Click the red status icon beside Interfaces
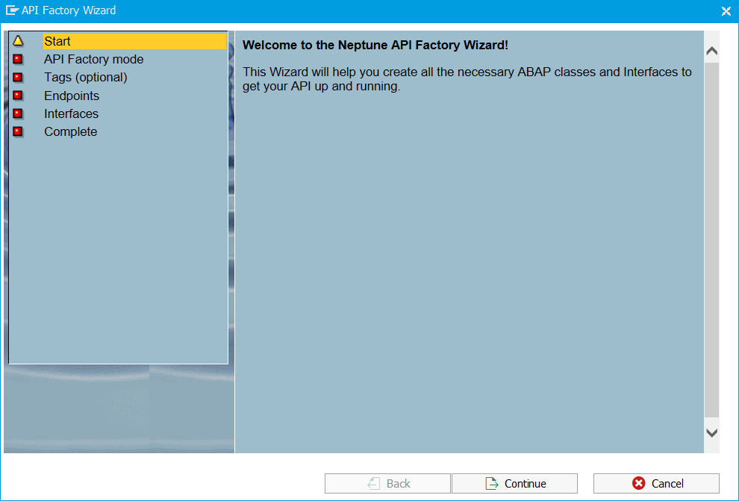Image resolution: width=739 pixels, height=501 pixels. pos(18,113)
